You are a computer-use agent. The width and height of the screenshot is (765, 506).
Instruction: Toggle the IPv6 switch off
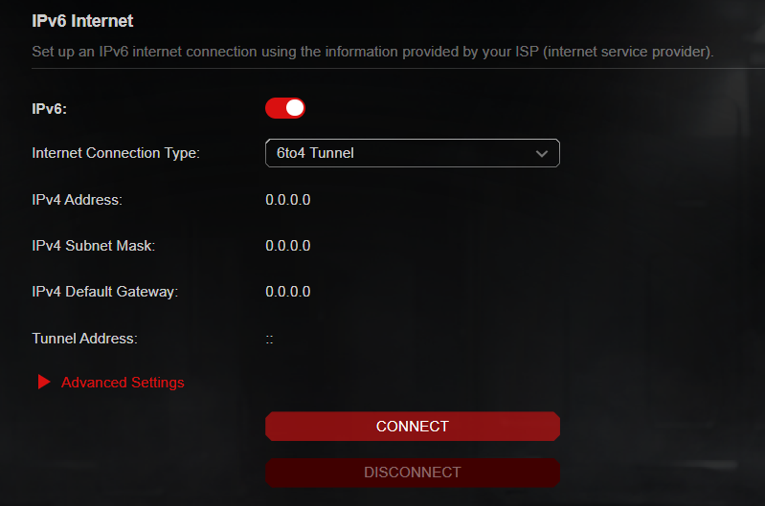(x=285, y=108)
